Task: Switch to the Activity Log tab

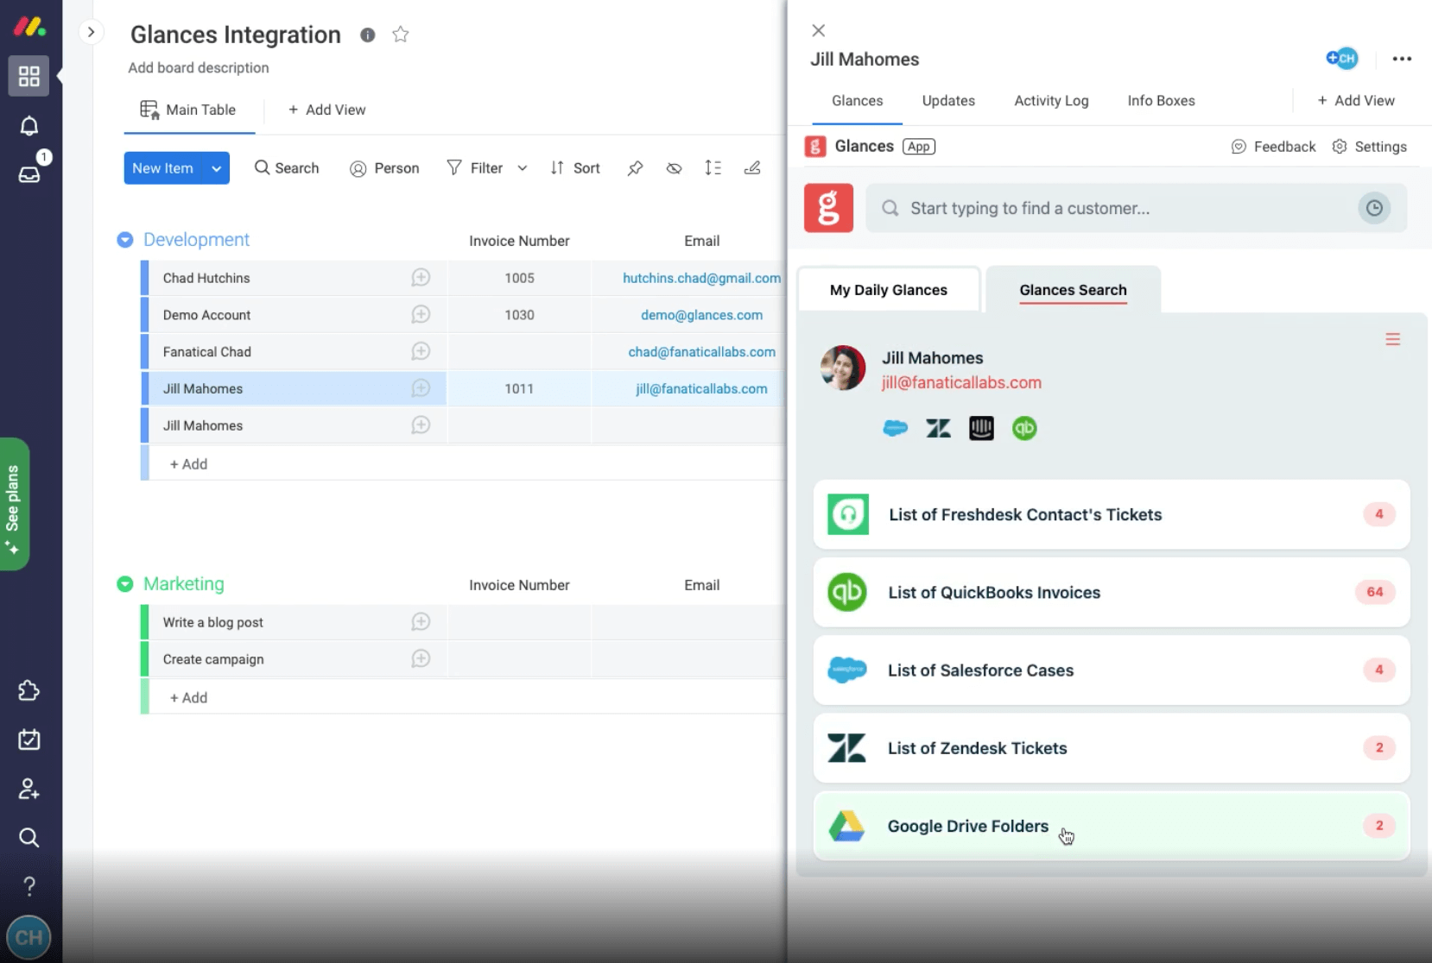Action: tap(1051, 101)
